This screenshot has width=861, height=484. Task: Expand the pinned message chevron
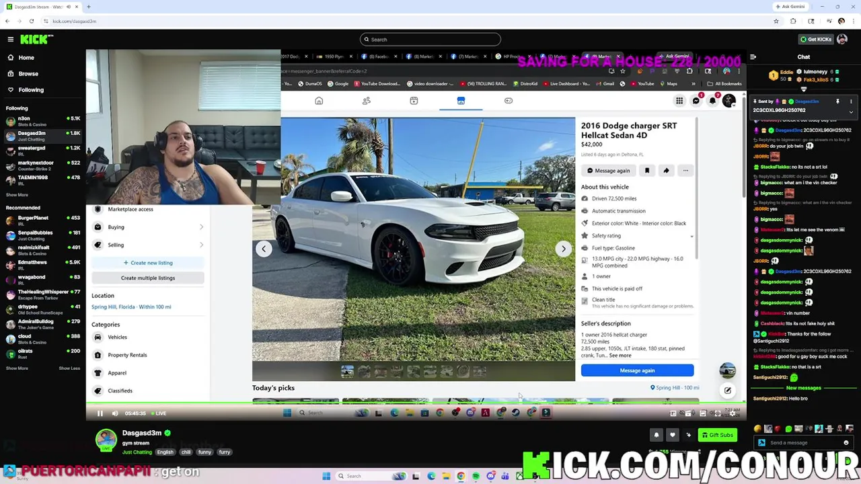tap(851, 112)
